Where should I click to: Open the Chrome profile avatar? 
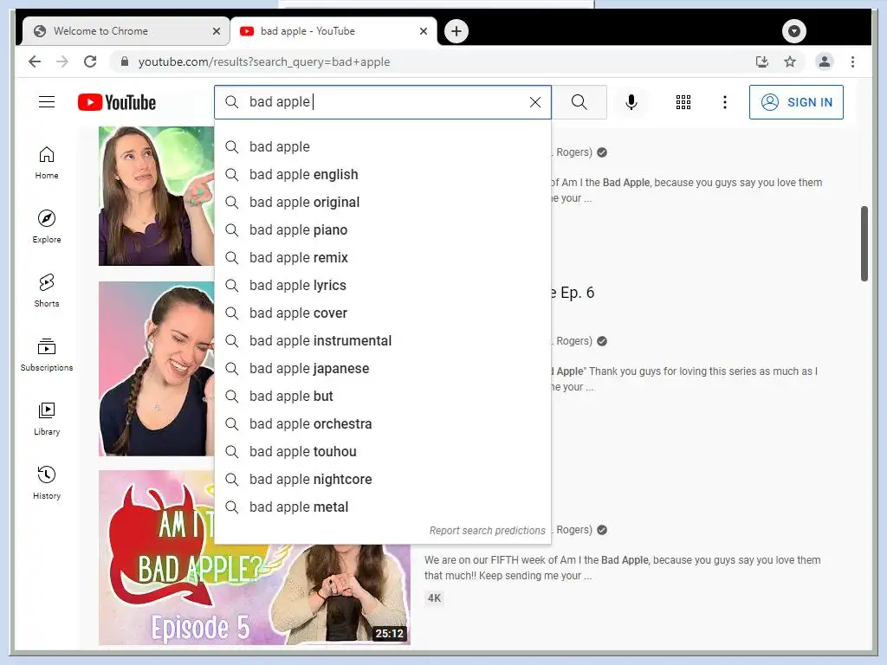coord(825,61)
